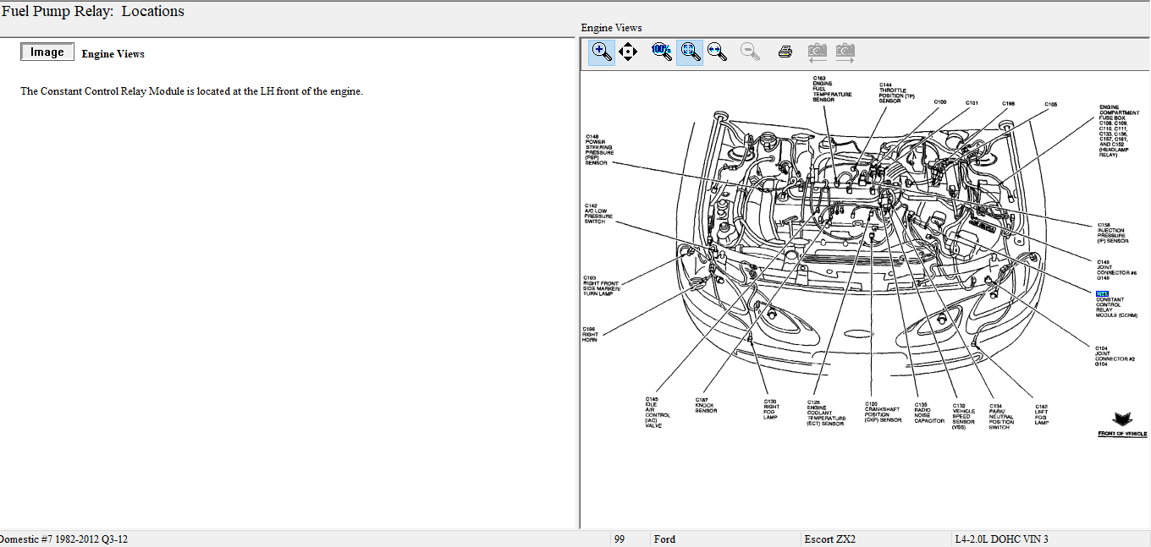Viewport: 1151px width, 547px height.
Task: Click the zoom out magnifier icon
Action: point(750,52)
